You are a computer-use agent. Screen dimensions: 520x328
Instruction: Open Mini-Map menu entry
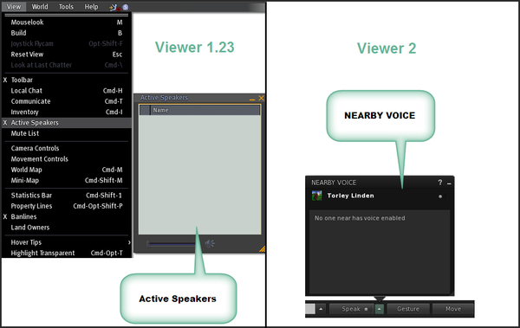tap(67, 180)
